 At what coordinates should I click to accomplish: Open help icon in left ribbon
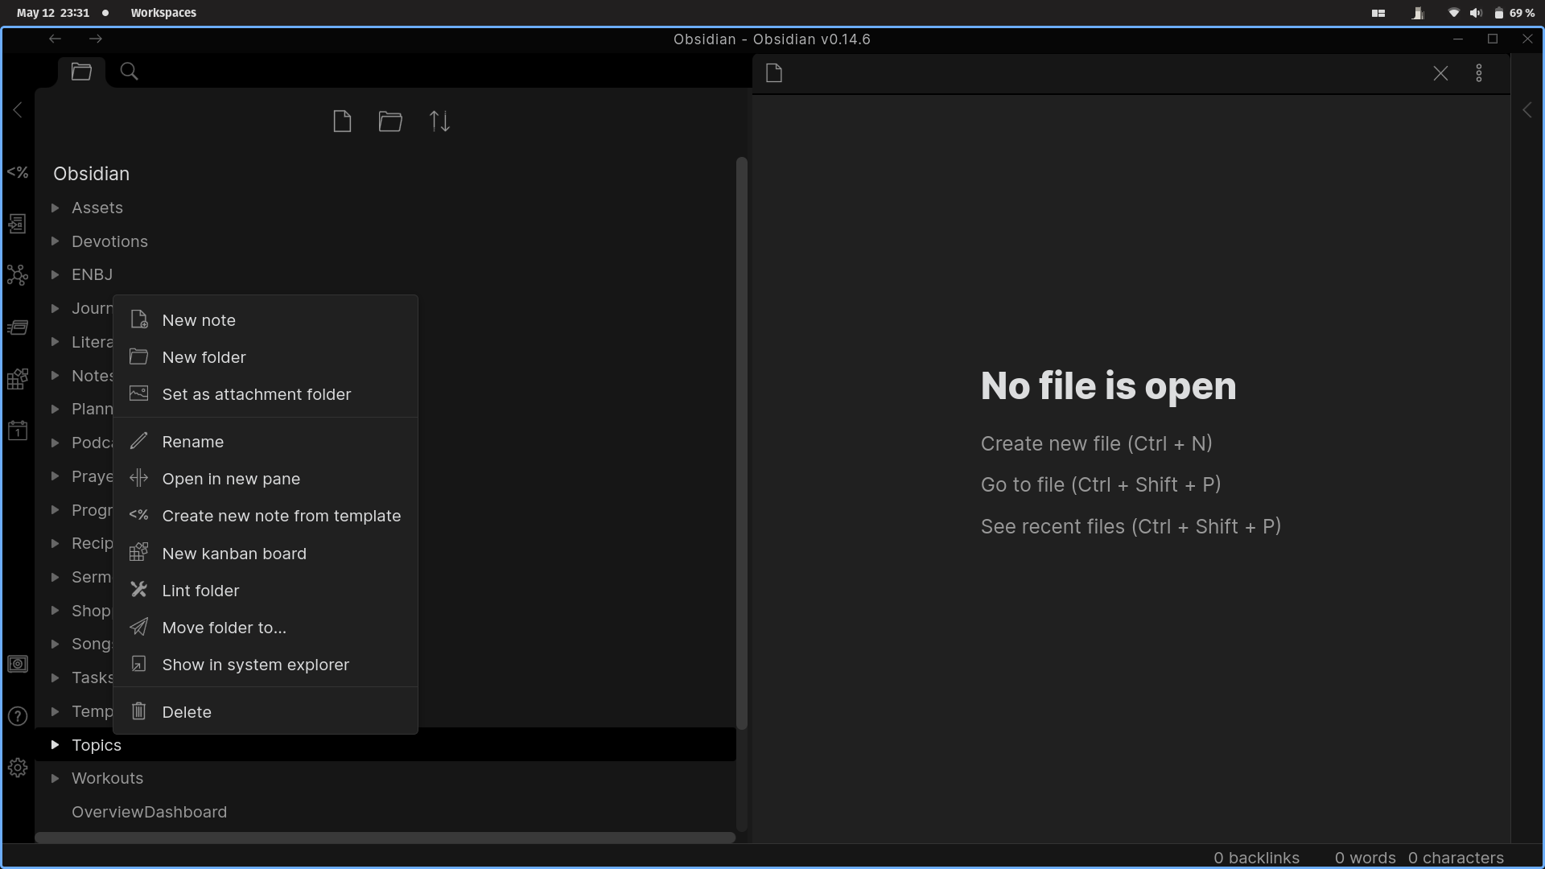(18, 716)
